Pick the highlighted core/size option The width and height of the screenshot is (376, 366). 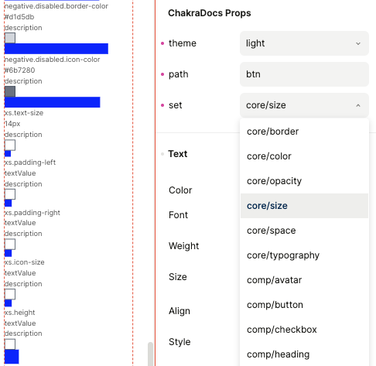(x=304, y=206)
